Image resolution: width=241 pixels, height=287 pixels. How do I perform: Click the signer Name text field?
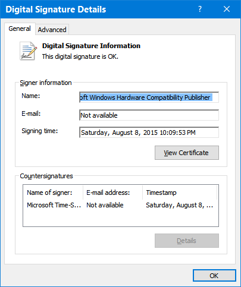(x=149, y=97)
